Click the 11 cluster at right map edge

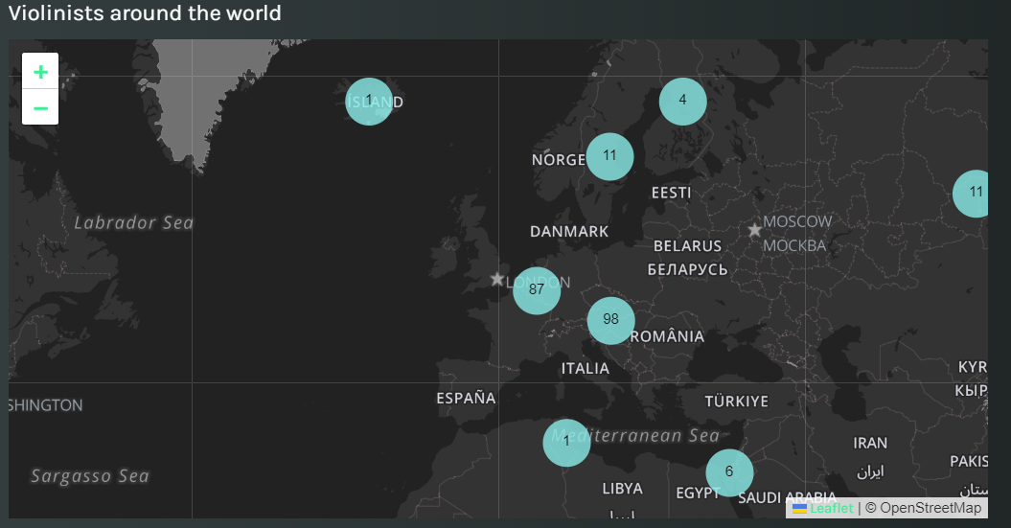pos(975,193)
